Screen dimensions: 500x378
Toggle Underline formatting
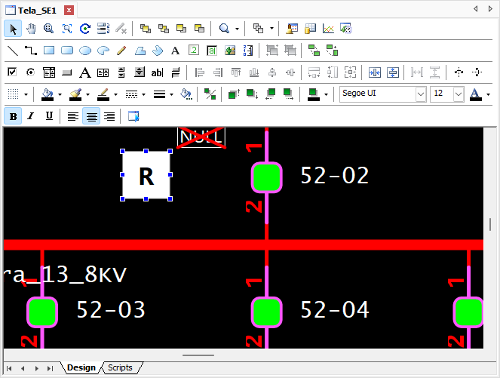49,116
